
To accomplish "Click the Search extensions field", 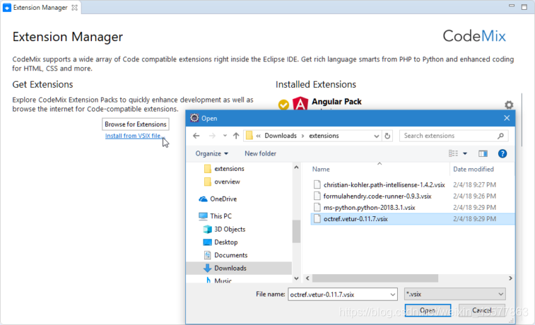I will [x=453, y=136].
